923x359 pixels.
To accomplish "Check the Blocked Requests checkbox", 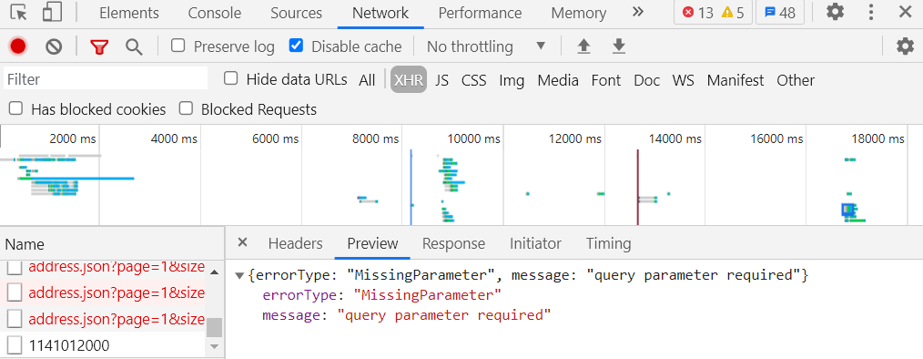I will (x=186, y=108).
